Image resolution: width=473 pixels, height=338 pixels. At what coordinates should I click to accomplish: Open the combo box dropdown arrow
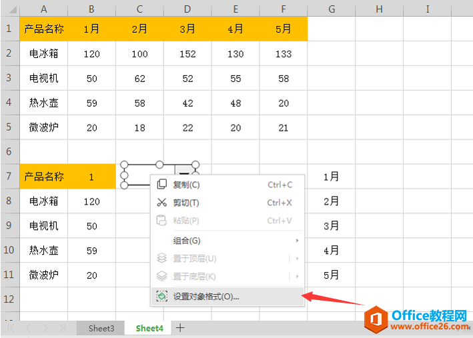(x=184, y=175)
